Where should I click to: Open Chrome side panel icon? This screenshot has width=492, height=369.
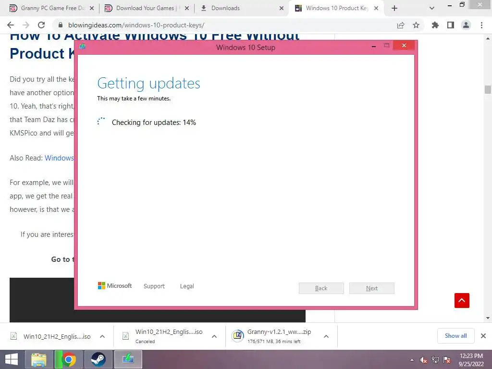click(451, 25)
